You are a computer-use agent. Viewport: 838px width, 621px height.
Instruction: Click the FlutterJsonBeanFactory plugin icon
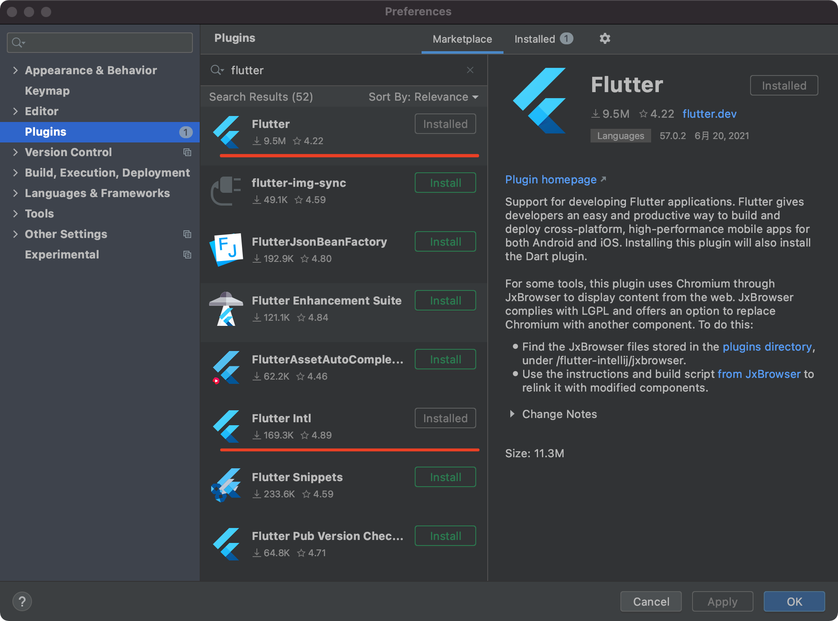[x=227, y=250]
